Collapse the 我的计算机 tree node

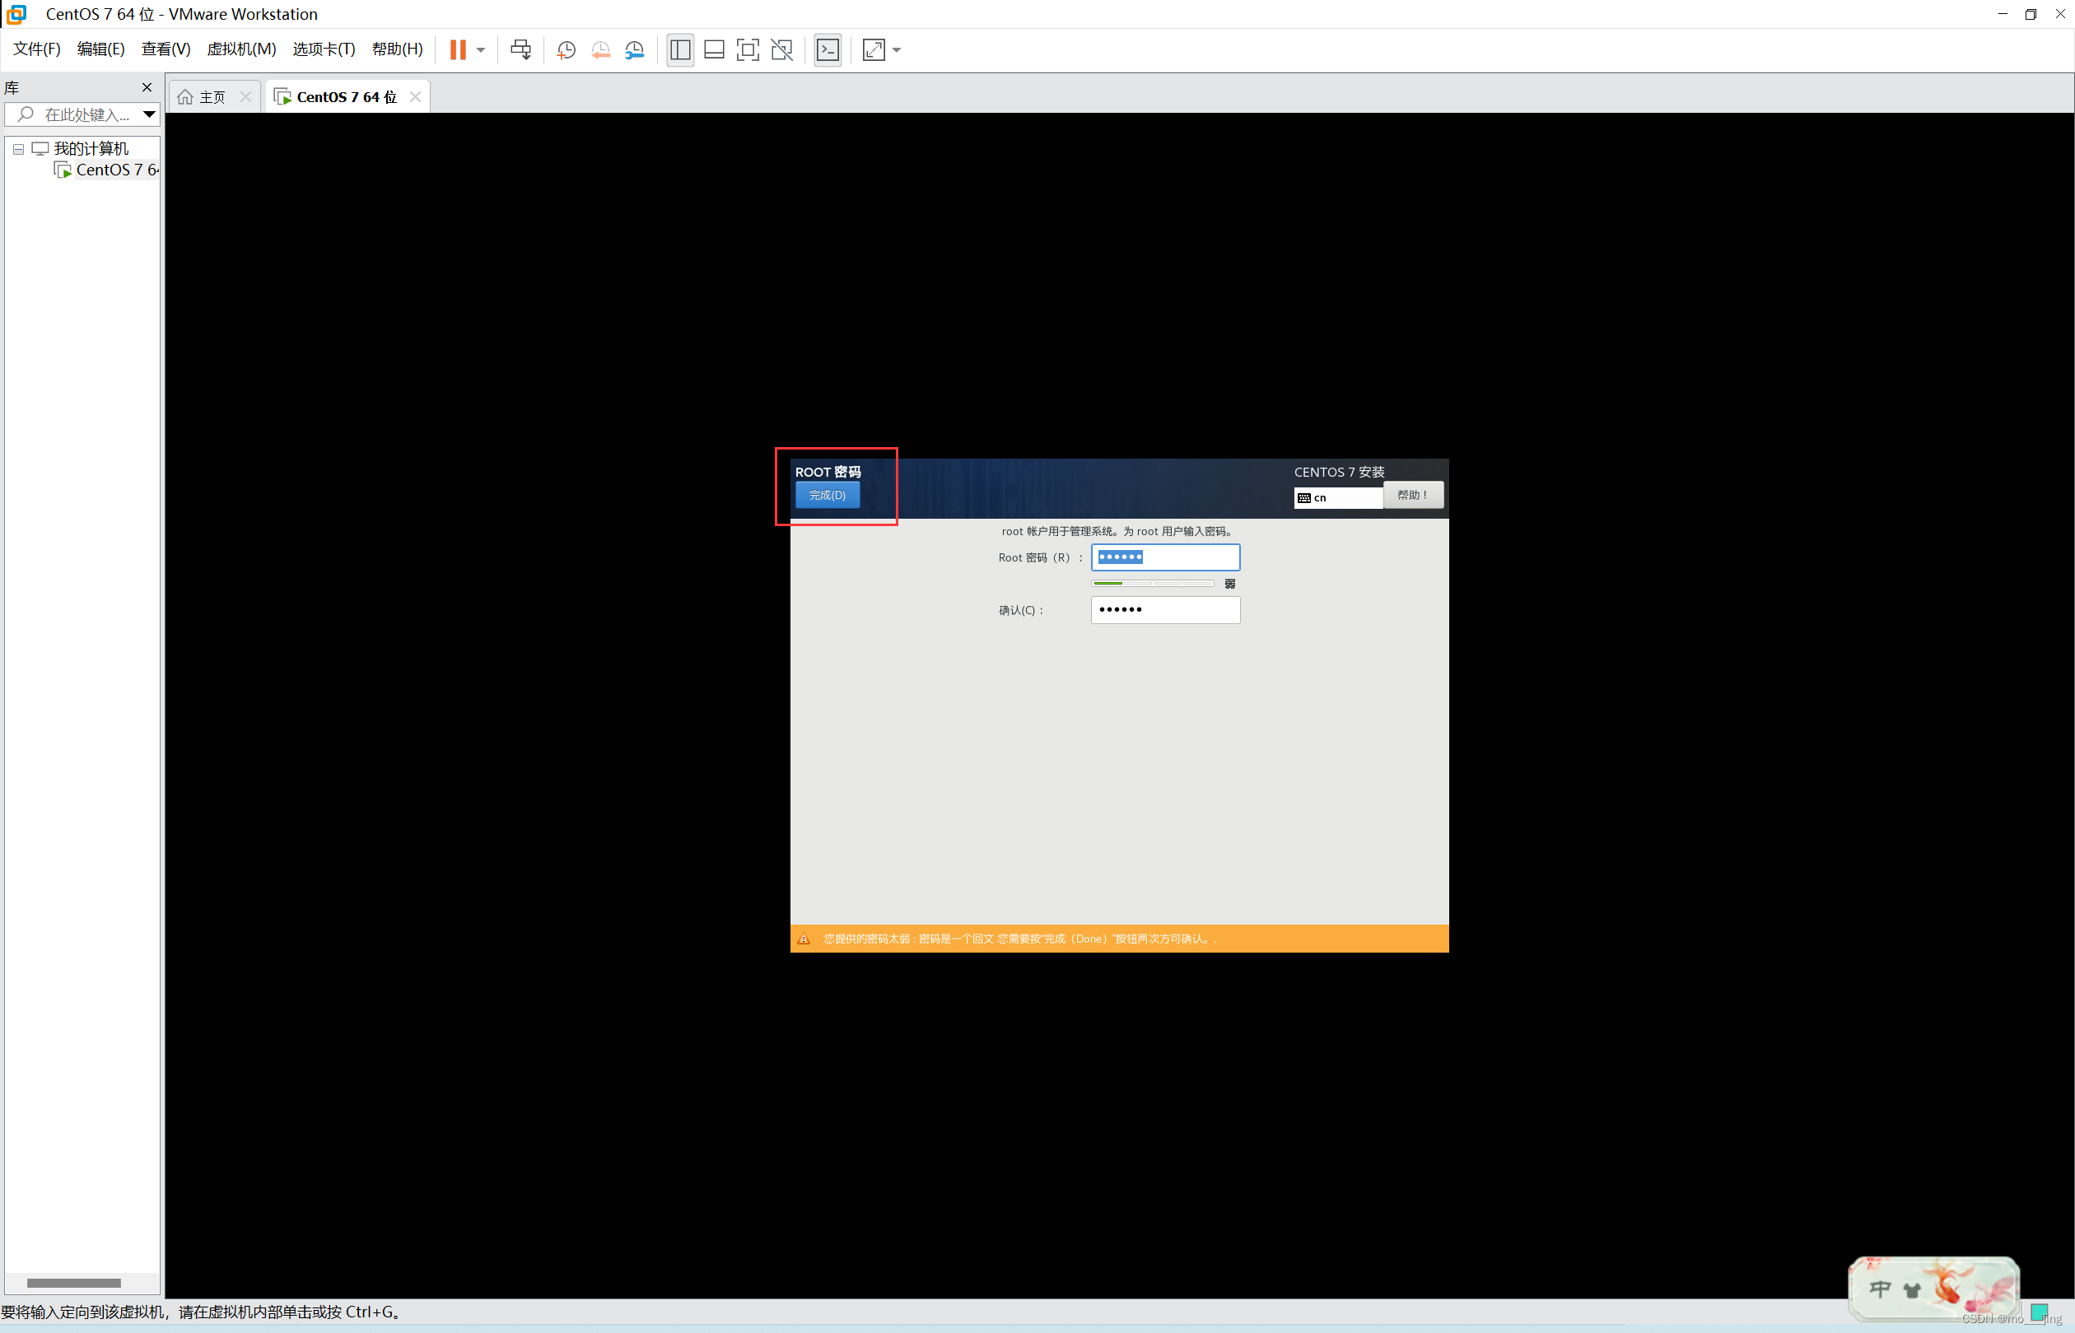18,149
